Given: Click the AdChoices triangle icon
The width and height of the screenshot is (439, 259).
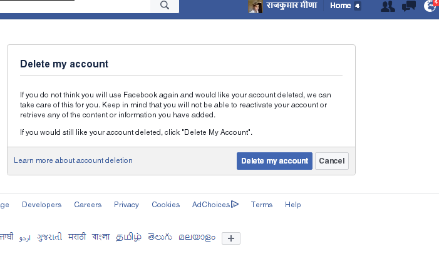Looking at the screenshot, I should (235, 204).
